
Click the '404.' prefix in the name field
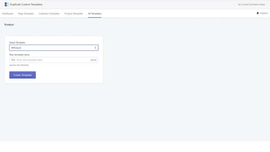pos(13,60)
